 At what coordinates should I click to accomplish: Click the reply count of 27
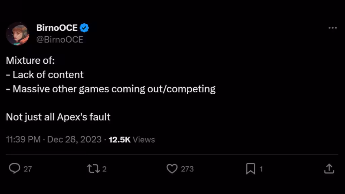click(28, 169)
